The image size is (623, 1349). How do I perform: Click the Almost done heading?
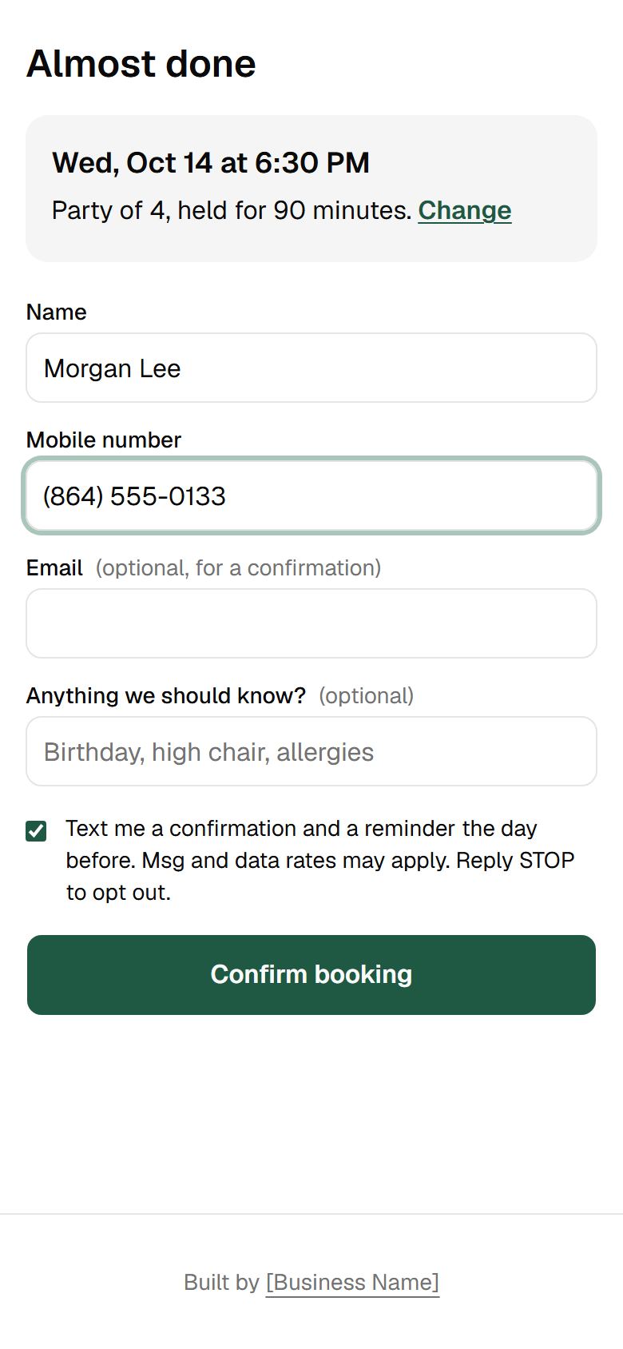[x=141, y=64]
